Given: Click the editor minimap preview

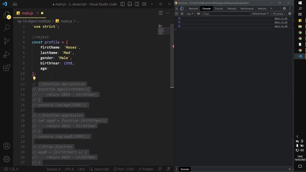Looking at the screenshot, I should [164, 30].
